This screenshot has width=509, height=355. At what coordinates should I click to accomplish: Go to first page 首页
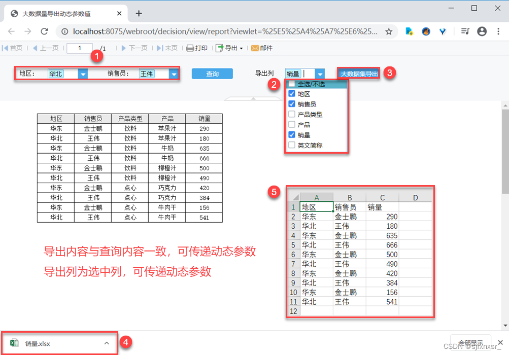coord(12,48)
